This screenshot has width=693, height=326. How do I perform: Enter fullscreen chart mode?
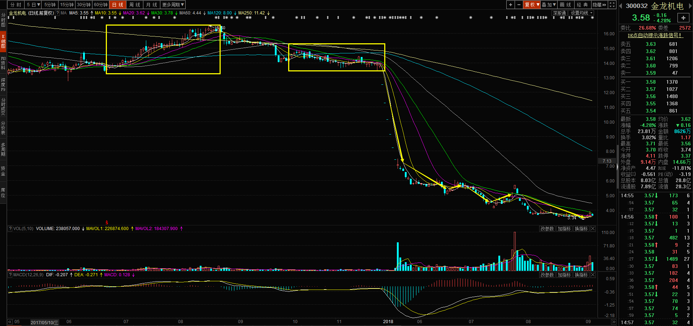click(612, 5)
